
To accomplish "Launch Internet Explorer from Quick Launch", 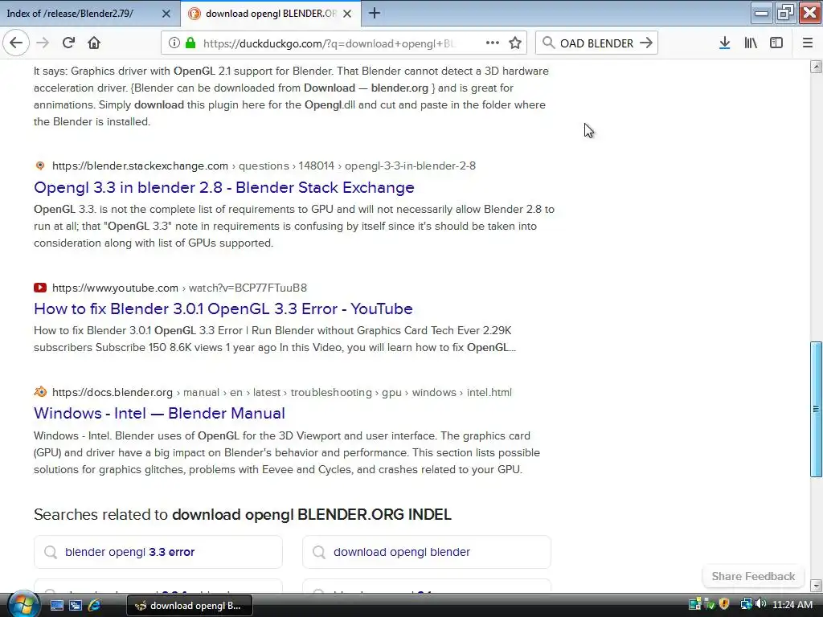I will pyautogui.click(x=95, y=606).
